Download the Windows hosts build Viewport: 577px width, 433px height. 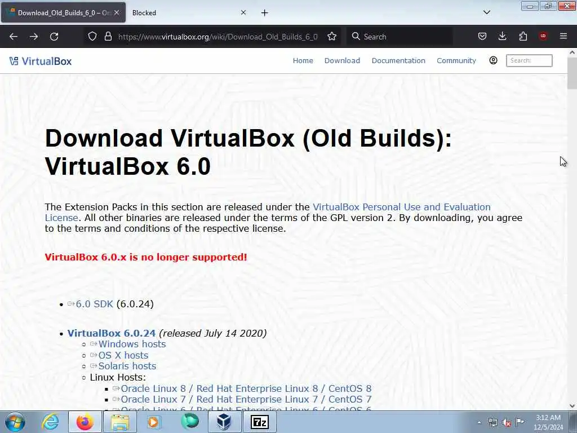pyautogui.click(x=132, y=344)
